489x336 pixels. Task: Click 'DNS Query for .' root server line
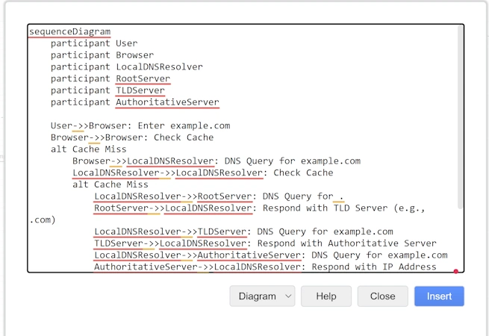219,196
